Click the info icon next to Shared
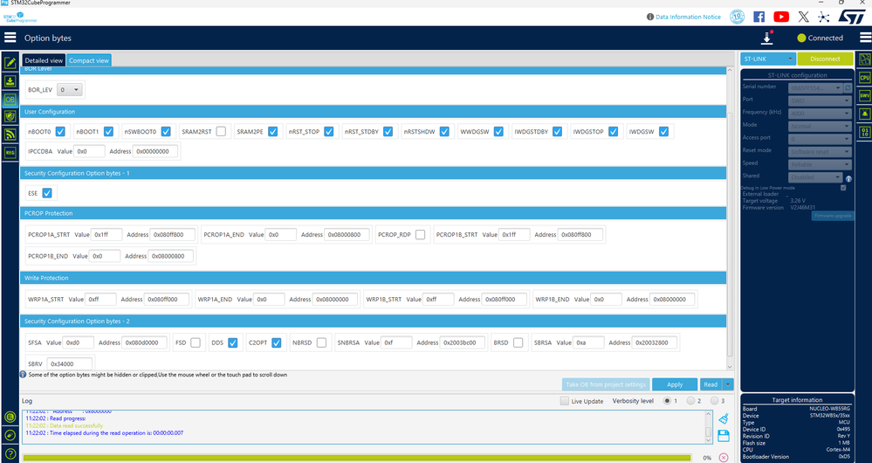The width and height of the screenshot is (872, 463). (x=848, y=178)
